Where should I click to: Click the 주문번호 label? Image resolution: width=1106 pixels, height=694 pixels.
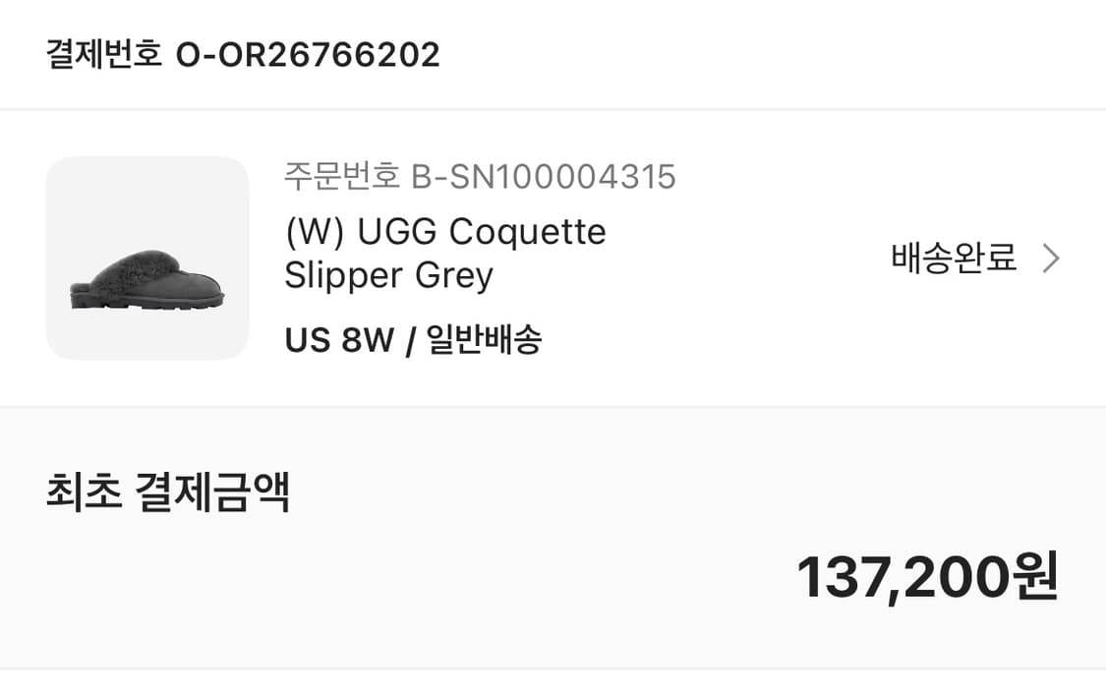(x=342, y=177)
